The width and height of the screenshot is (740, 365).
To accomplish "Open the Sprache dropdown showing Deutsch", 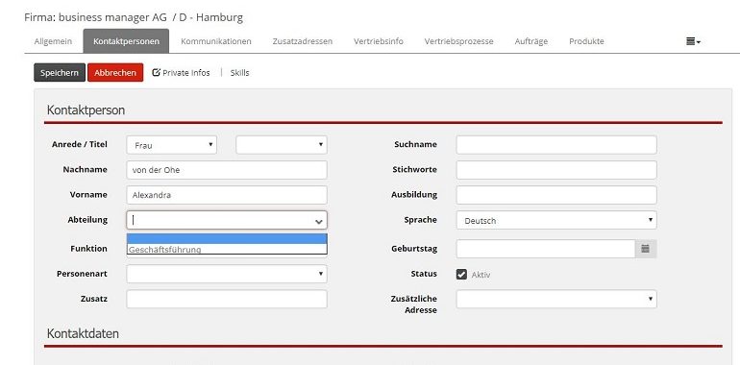I will (x=556, y=220).
